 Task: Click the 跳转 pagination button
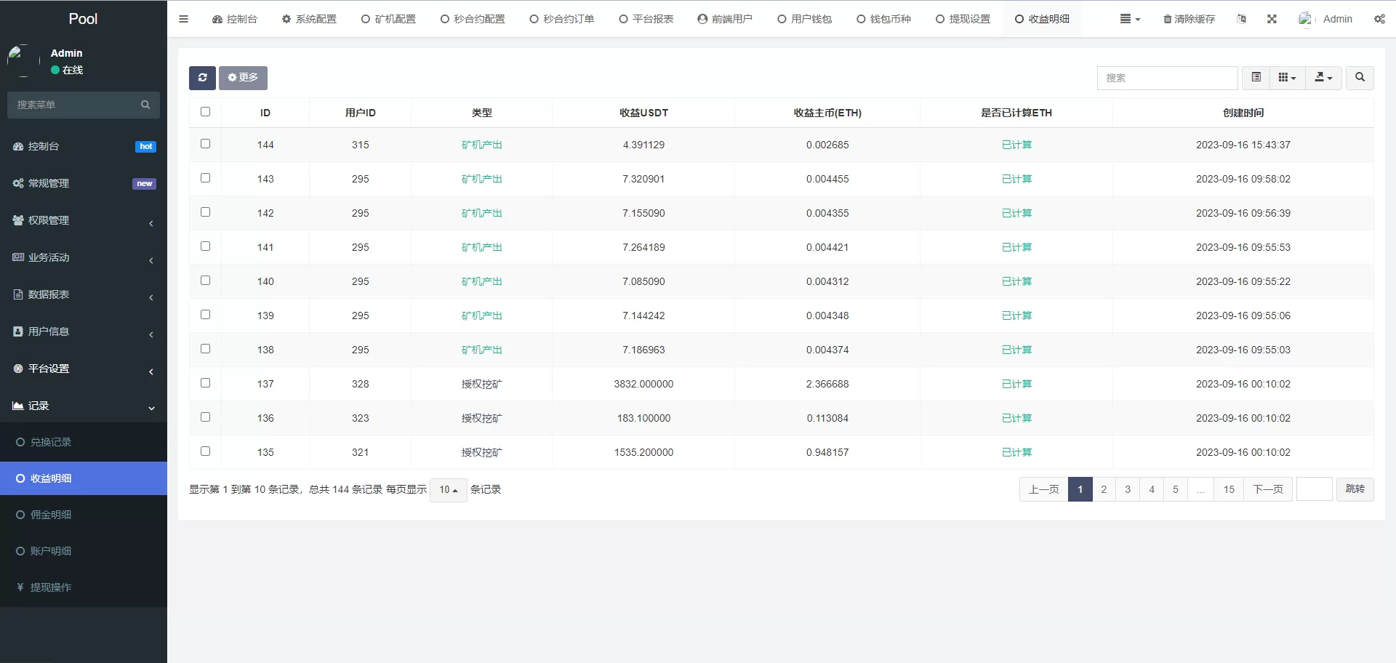click(x=1354, y=489)
